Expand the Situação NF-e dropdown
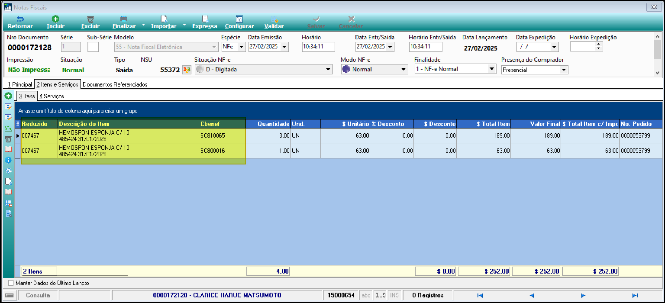This screenshot has width=665, height=303. [328, 69]
